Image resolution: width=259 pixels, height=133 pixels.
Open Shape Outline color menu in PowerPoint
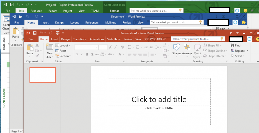pyautogui.click(x=215, y=51)
